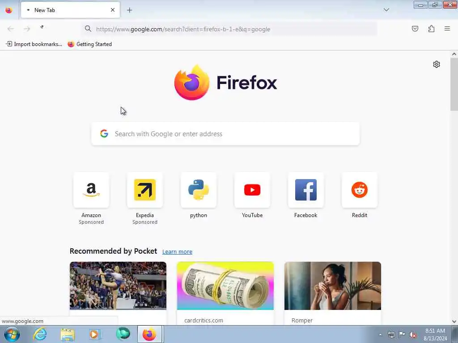Focus the Search with Google field
Viewport: 458px width, 343px height.
pyautogui.click(x=225, y=134)
